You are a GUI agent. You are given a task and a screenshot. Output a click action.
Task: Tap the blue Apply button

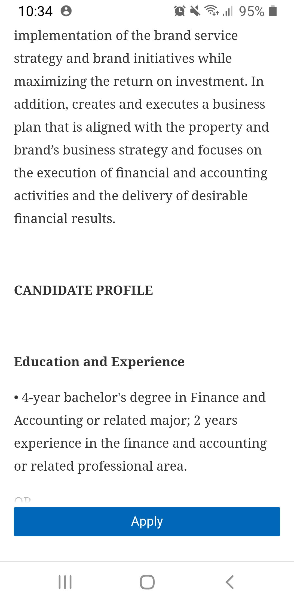147,521
